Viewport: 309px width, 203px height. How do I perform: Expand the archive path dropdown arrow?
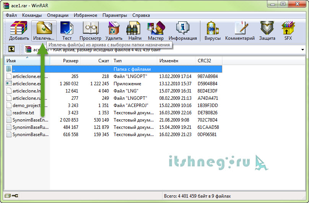(x=302, y=49)
